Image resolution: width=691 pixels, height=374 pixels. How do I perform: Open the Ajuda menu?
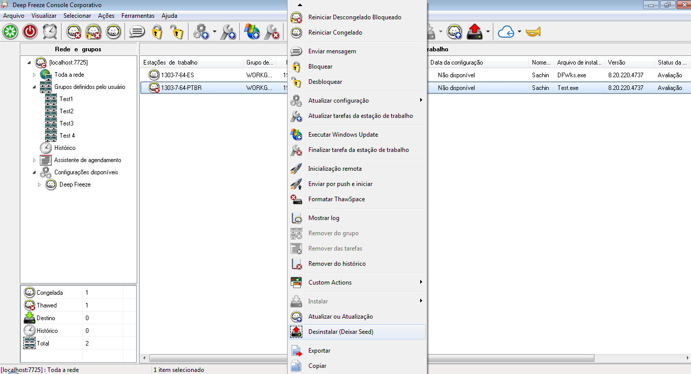pyautogui.click(x=169, y=16)
